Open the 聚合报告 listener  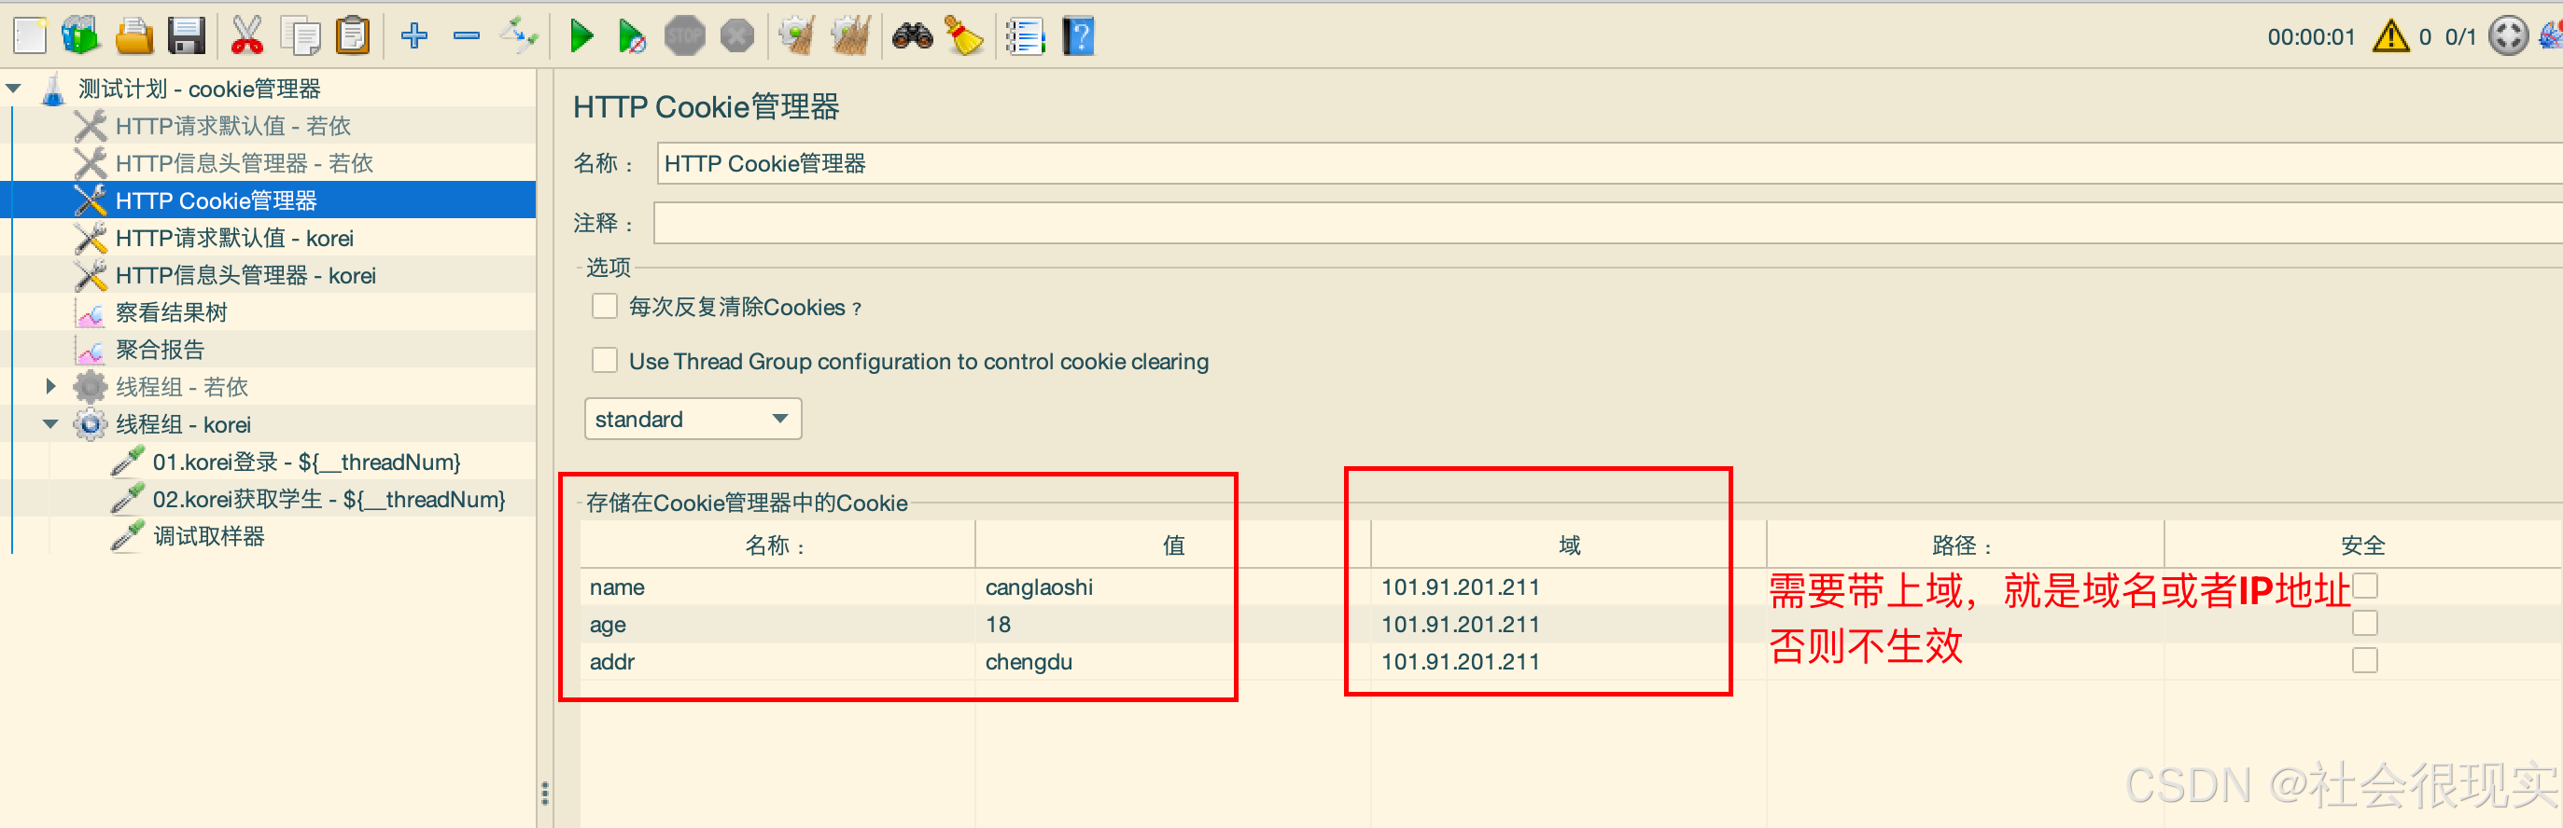coord(160,349)
